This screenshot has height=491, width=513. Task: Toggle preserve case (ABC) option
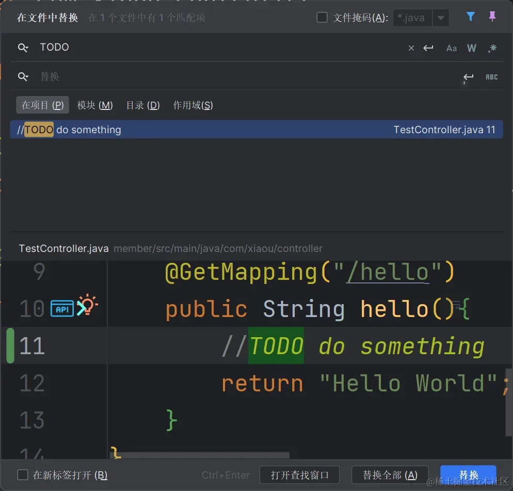(x=491, y=77)
